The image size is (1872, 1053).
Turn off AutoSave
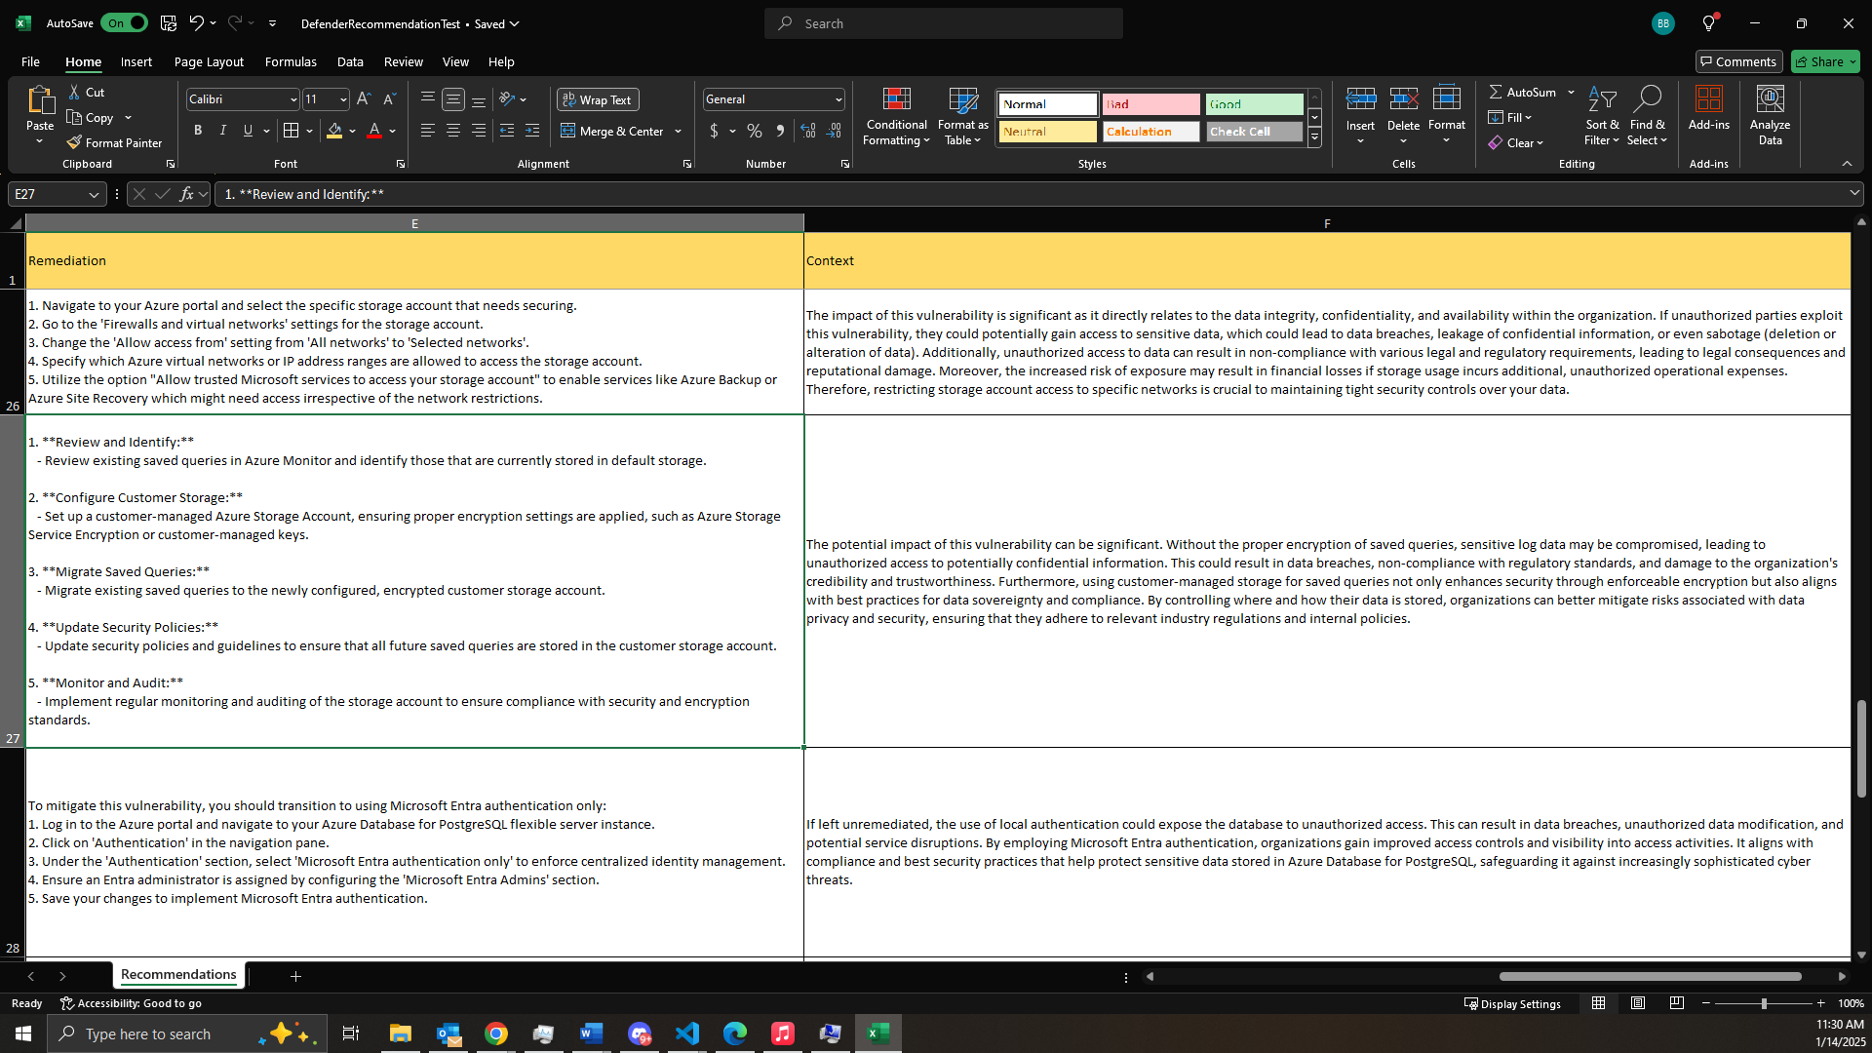pos(123,22)
